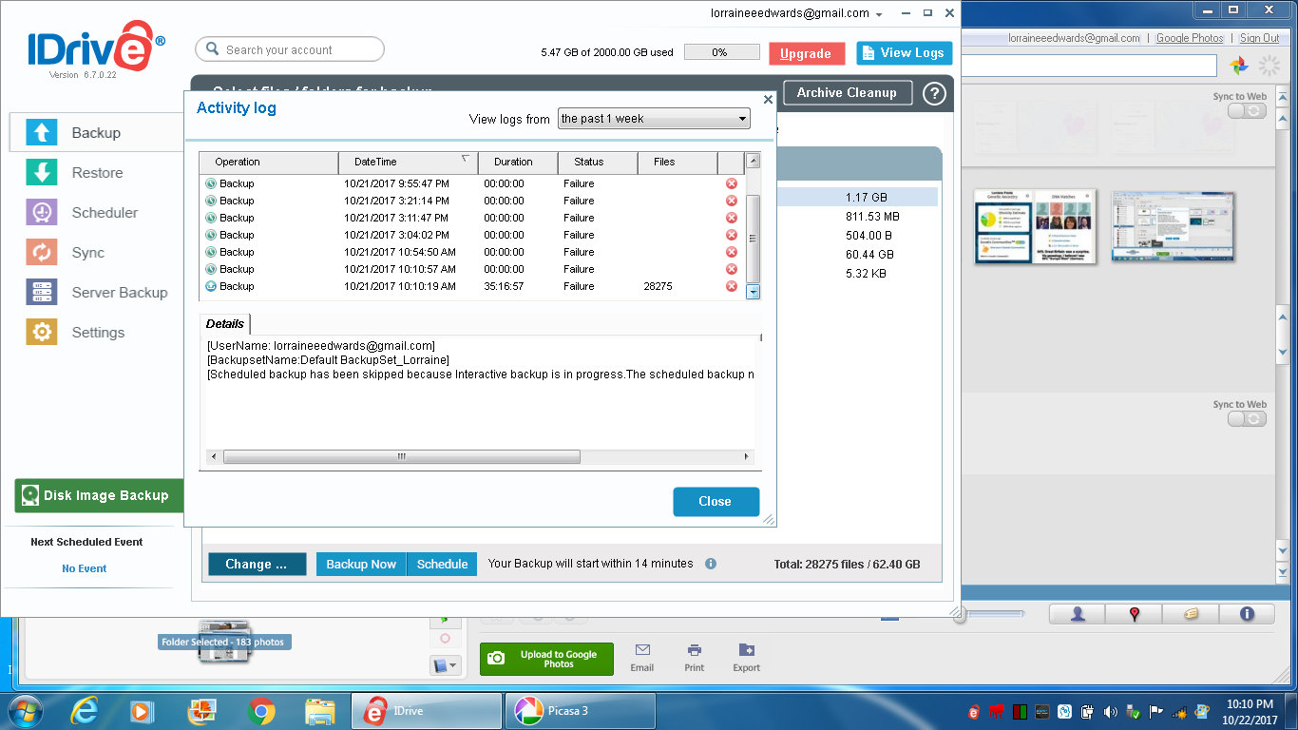The width and height of the screenshot is (1298, 730).
Task: Click the Sync arrows icon
Action: click(41, 253)
